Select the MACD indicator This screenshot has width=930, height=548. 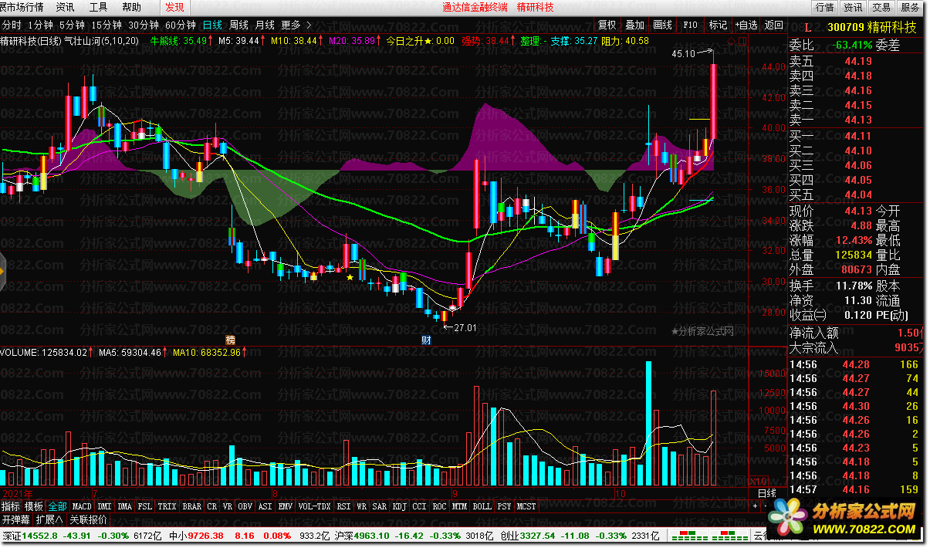82,506
